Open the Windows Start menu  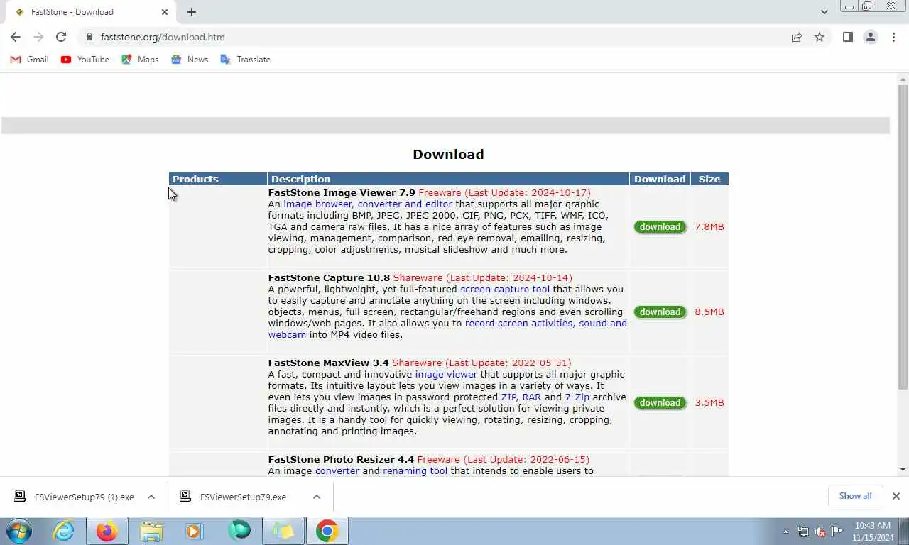pos(19,531)
